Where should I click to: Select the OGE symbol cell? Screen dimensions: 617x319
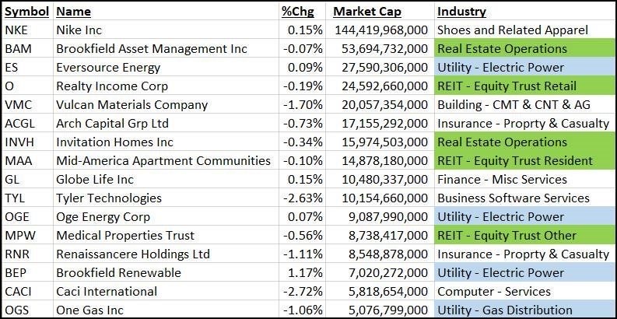(17, 217)
